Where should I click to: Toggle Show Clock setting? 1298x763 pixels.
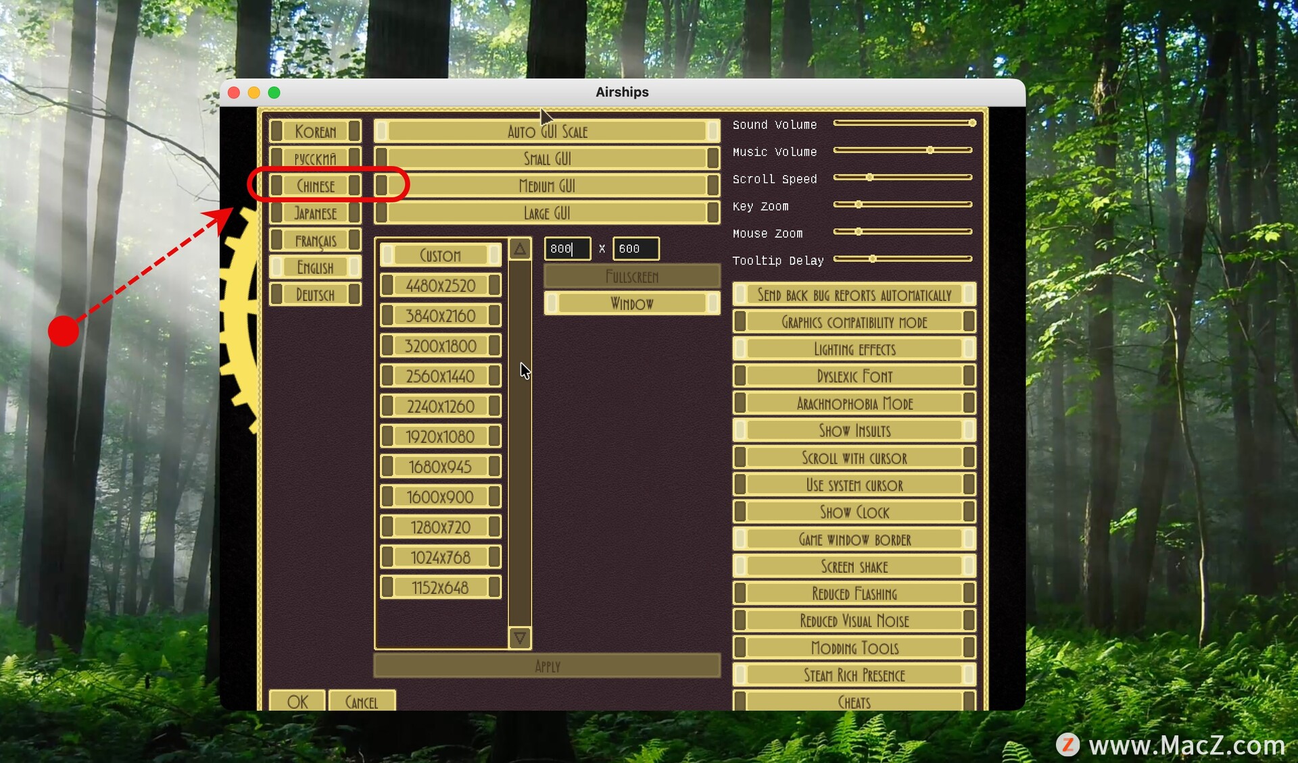click(854, 512)
